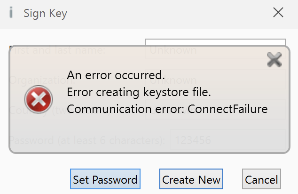Click the 'Communication error: ConnectFailure' text
The height and width of the screenshot is (194, 298).
[167, 109]
